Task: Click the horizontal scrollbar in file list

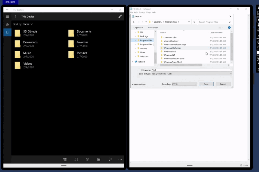Action: click(x=181, y=65)
